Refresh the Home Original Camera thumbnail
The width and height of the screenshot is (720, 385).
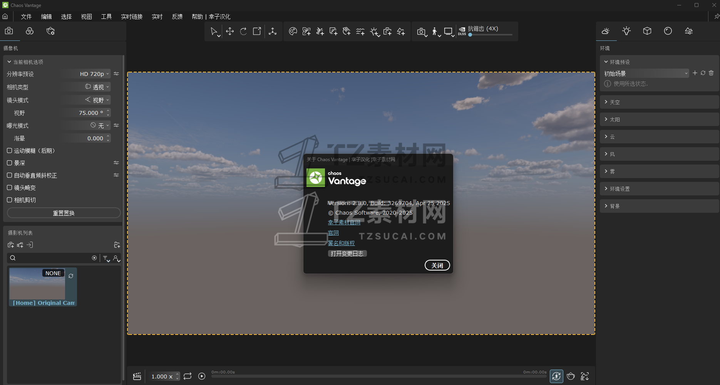[71, 276]
